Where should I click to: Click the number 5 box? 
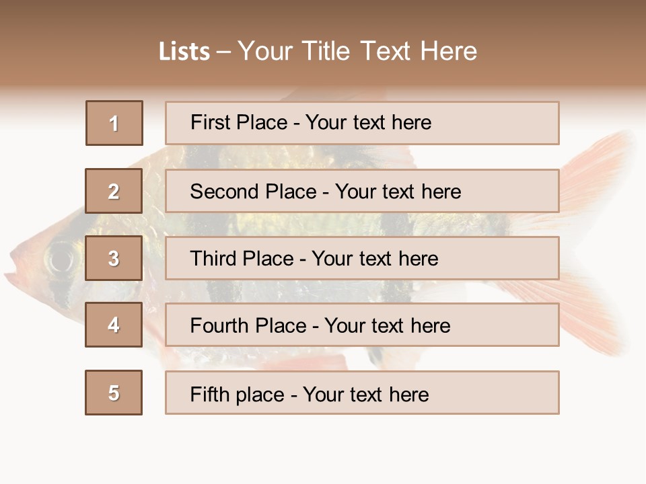point(114,393)
